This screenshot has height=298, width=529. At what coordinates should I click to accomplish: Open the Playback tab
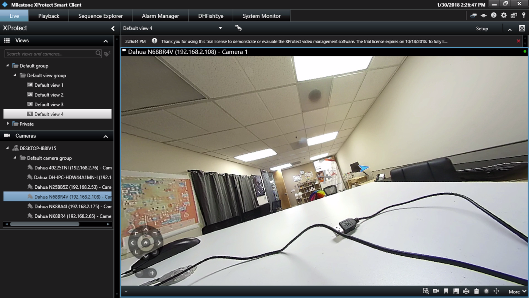coord(49,16)
